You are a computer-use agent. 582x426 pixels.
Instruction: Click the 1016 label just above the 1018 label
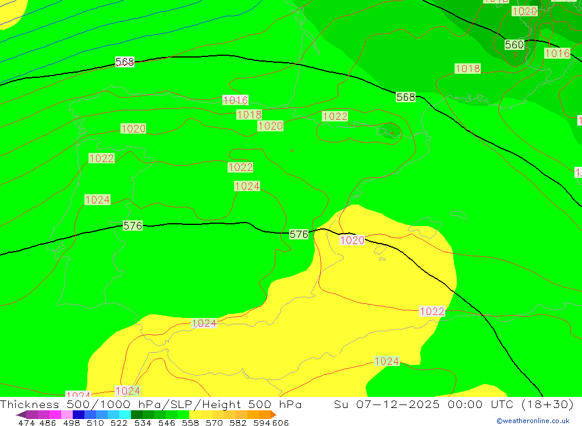[235, 100]
